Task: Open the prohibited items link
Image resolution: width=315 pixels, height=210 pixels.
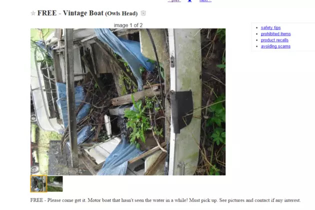Action: tap(275, 34)
